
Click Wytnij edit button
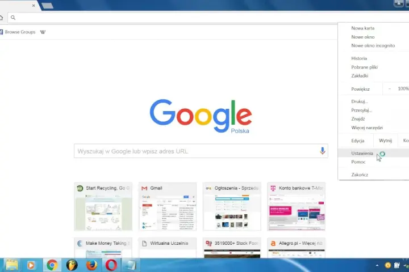pos(385,141)
